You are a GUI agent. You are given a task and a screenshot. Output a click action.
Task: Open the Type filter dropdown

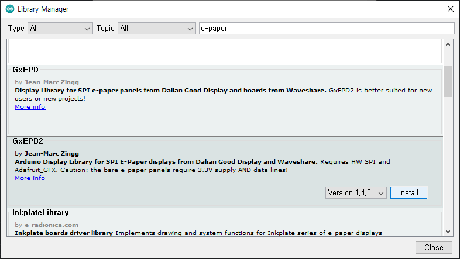point(60,29)
